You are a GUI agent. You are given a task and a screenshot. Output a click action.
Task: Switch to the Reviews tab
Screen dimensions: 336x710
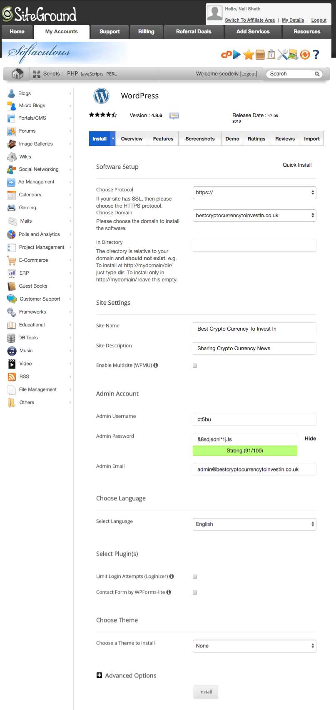[285, 139]
